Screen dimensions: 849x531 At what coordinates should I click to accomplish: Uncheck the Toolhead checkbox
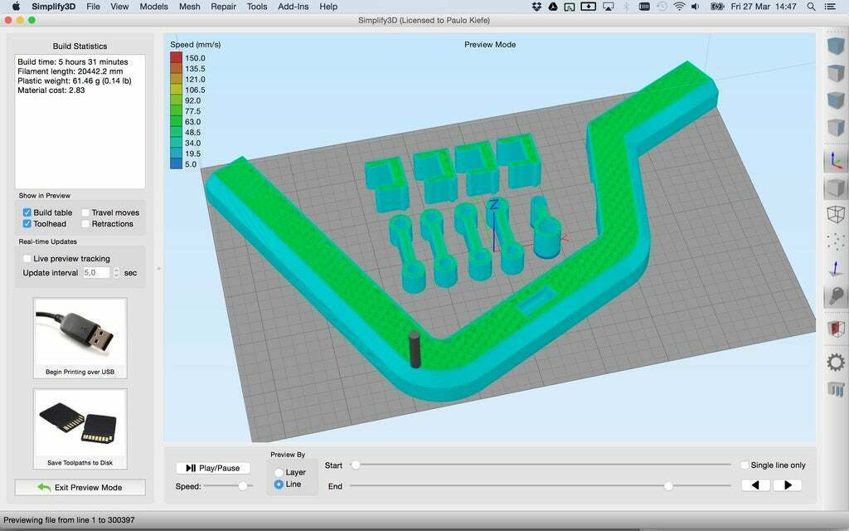(27, 223)
